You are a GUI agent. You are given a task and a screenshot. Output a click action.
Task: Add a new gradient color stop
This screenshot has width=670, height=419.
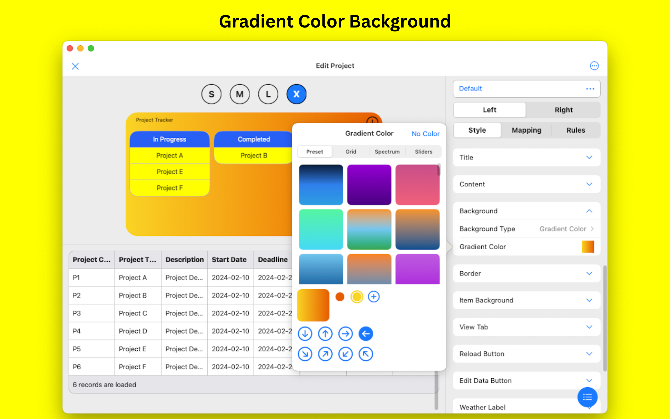373,297
